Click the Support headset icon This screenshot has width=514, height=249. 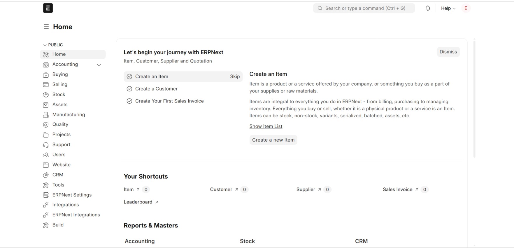click(46, 145)
